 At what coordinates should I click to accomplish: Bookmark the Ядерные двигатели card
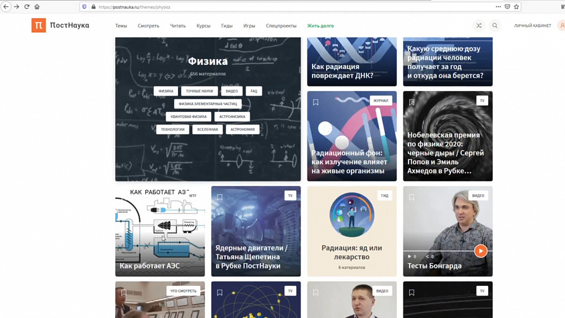coord(219,197)
